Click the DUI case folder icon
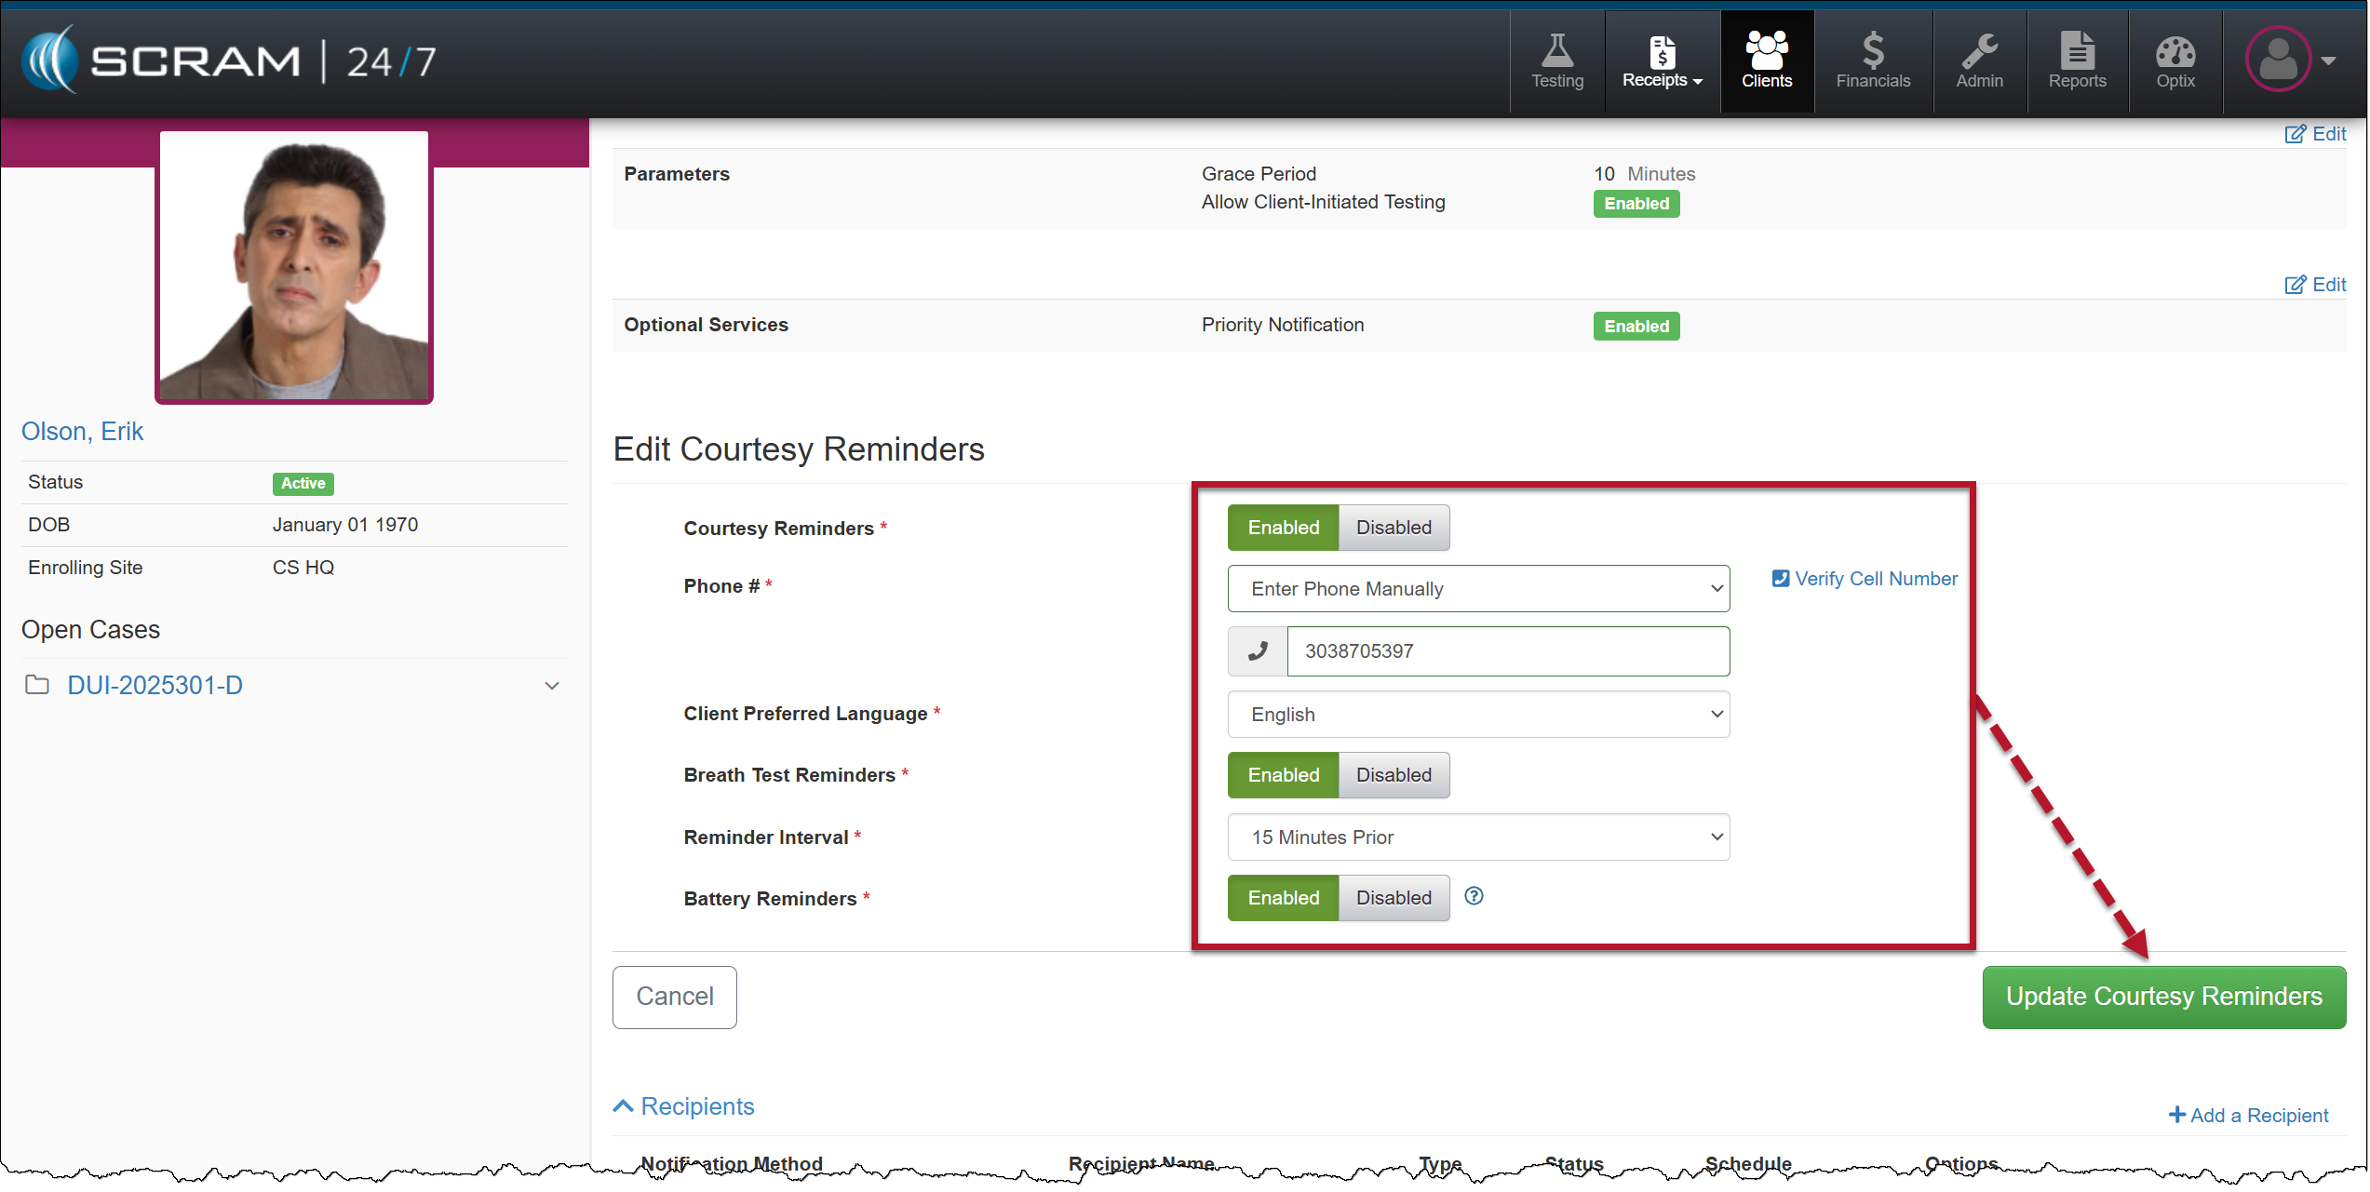The image size is (2370, 1192). coord(37,686)
